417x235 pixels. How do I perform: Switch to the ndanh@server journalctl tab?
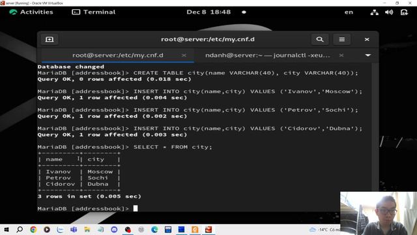(268, 55)
